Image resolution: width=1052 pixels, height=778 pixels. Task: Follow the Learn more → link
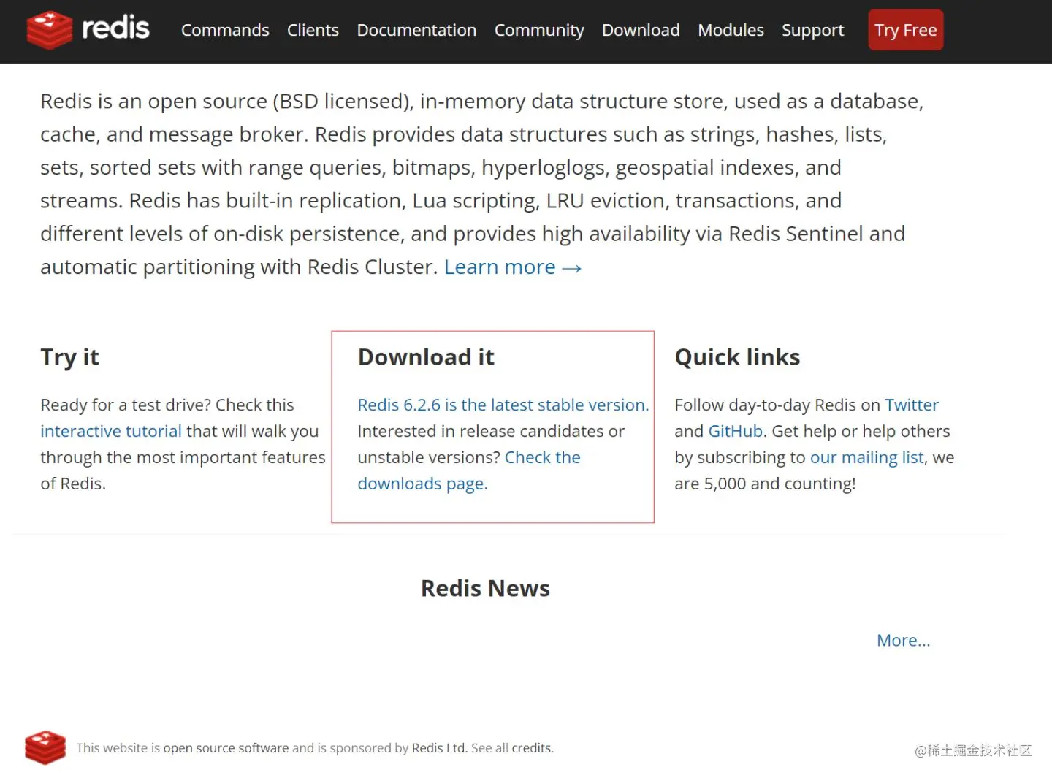point(513,267)
